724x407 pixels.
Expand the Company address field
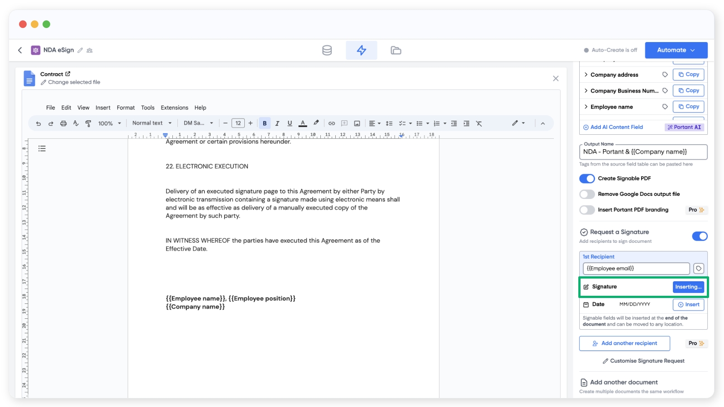click(x=586, y=75)
